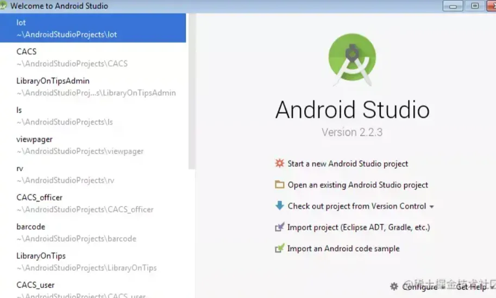496x298 pixels.
Task: Open the viewpager recent project
Action: [x=93, y=145]
